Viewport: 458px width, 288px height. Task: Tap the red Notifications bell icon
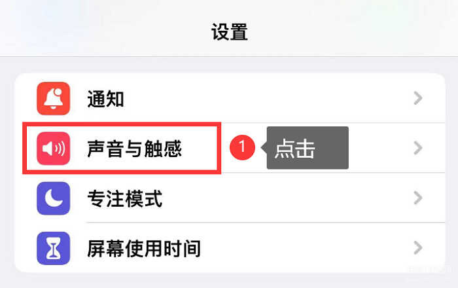54,98
